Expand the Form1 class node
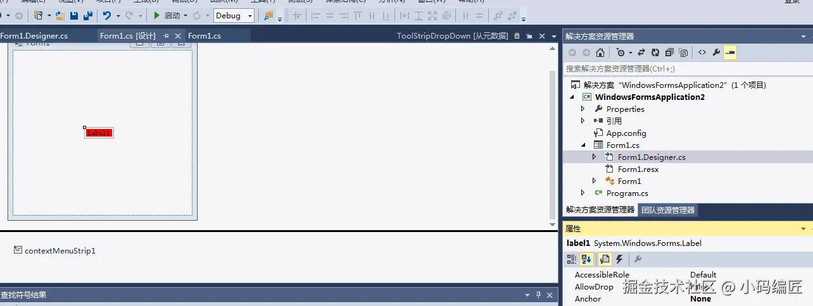The height and width of the screenshot is (306, 813). (595, 181)
